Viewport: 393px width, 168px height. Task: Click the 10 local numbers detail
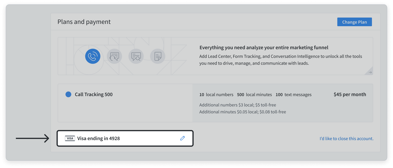[x=216, y=95]
